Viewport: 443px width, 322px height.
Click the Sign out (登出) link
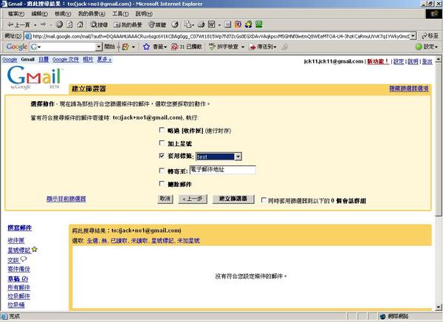[427, 61]
